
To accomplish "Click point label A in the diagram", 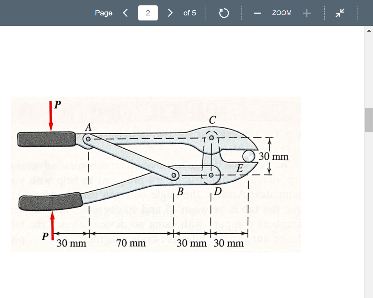I will tap(88, 127).
